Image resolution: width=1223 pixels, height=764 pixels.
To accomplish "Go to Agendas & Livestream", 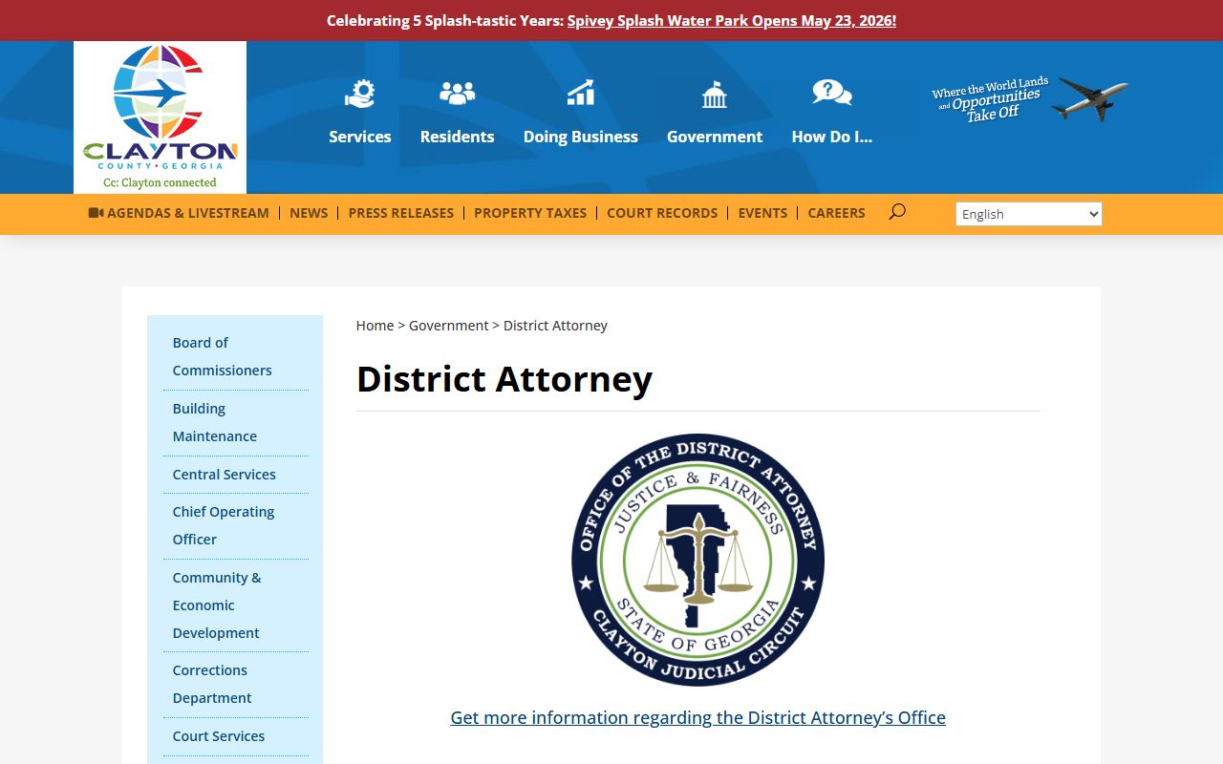I will 188,213.
